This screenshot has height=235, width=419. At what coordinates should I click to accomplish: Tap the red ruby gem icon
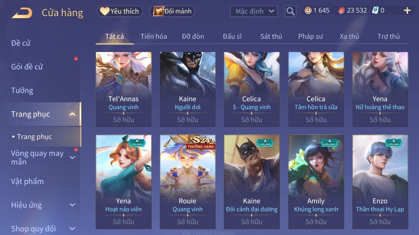coord(341,11)
